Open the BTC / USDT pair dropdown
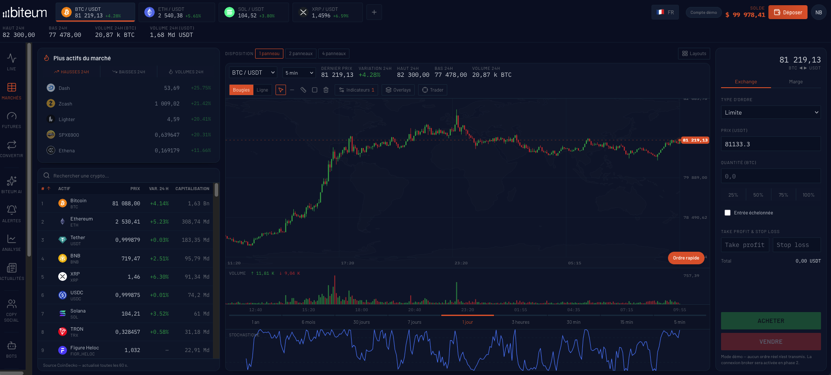The image size is (831, 375). (x=253, y=72)
